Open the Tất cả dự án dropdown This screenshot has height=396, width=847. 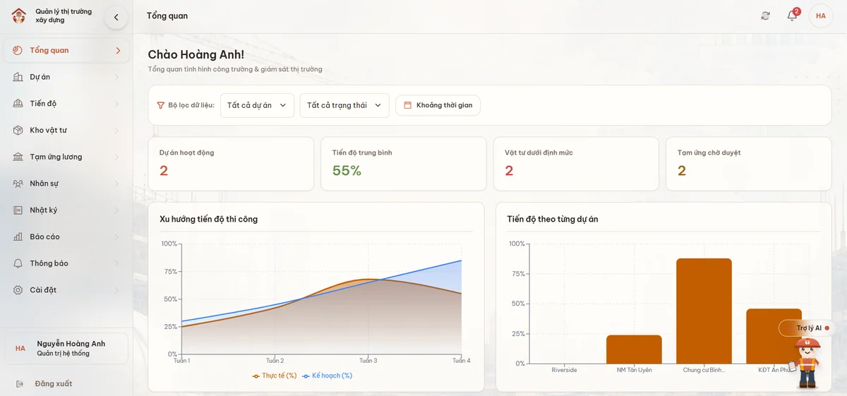pos(257,105)
